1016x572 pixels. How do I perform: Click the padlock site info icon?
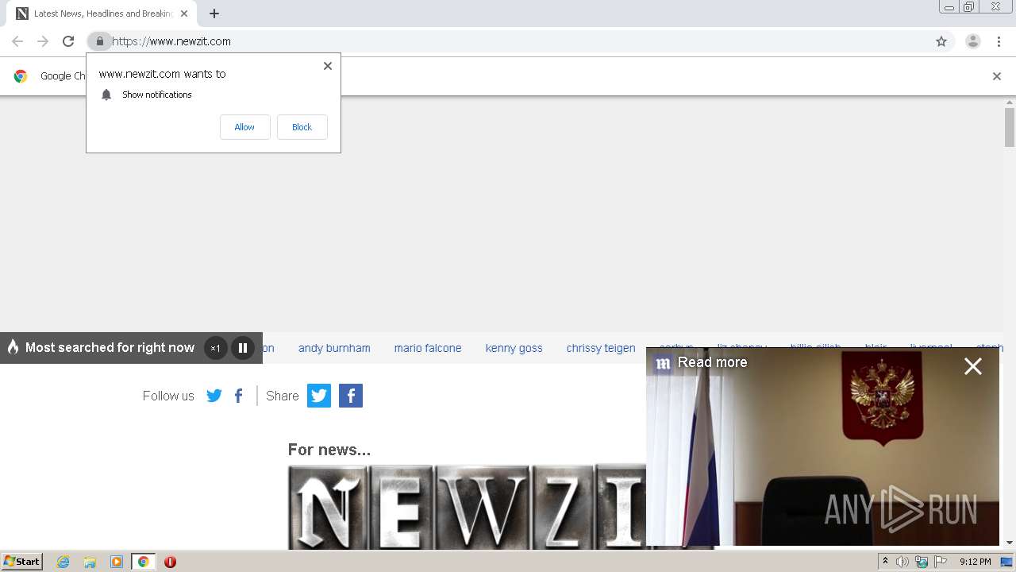click(x=99, y=41)
